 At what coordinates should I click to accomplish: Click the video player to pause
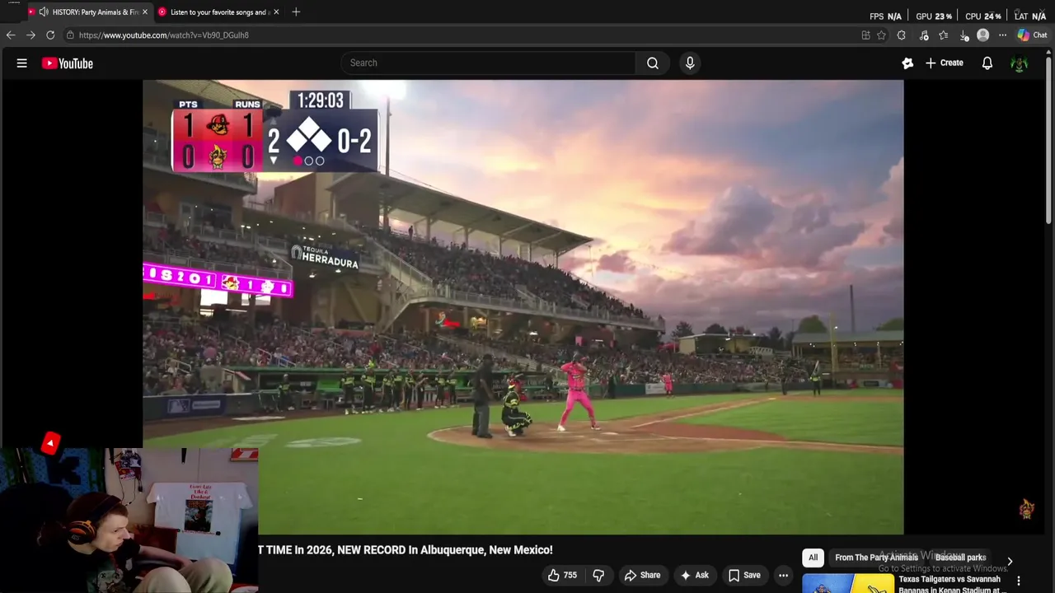(523, 306)
